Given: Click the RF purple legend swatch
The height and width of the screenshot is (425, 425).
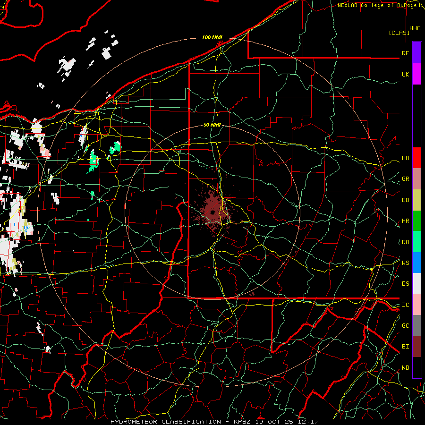Looking at the screenshot, I should point(417,53).
